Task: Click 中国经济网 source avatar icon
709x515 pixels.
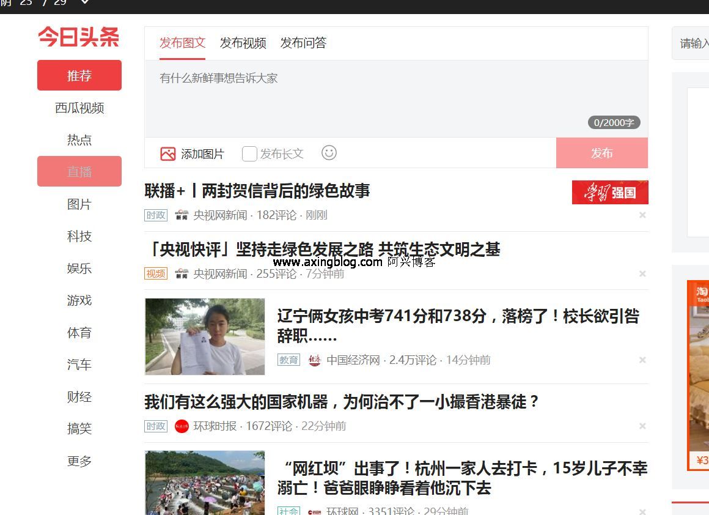Action: [314, 360]
